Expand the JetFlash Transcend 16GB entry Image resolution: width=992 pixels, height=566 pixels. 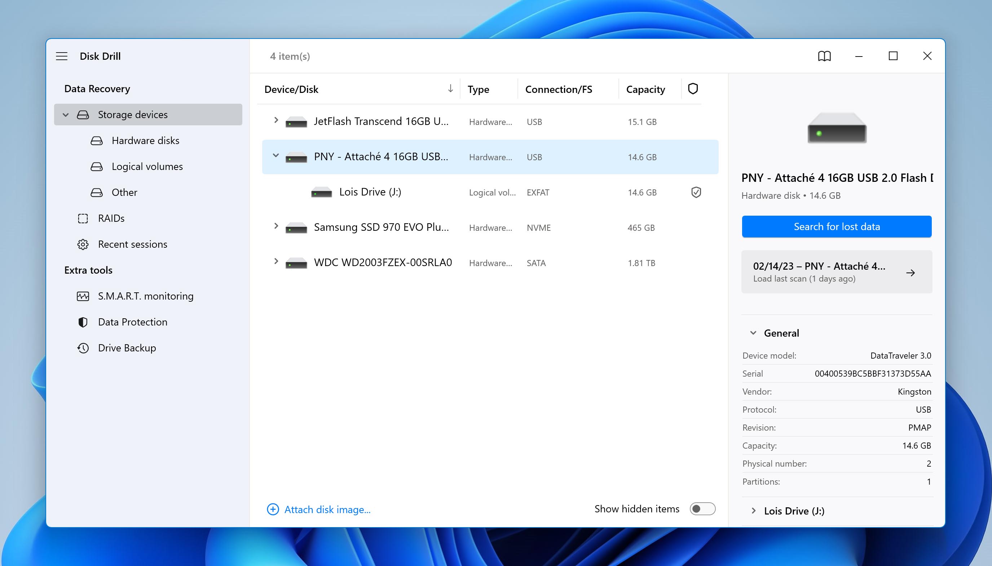(x=276, y=121)
